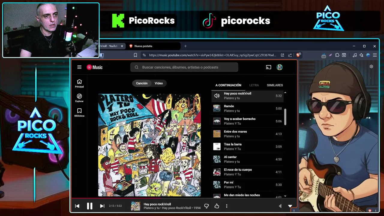
Task: Collapse the player page with down arrow
Action: pyautogui.click(x=290, y=206)
